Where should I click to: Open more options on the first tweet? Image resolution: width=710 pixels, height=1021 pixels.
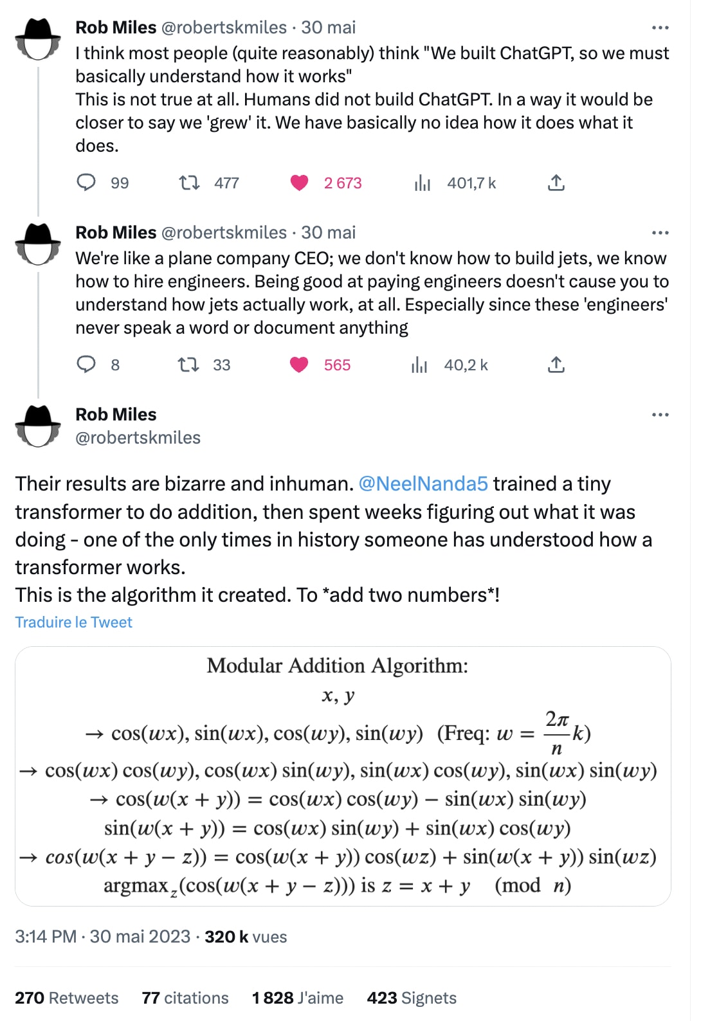(x=660, y=28)
